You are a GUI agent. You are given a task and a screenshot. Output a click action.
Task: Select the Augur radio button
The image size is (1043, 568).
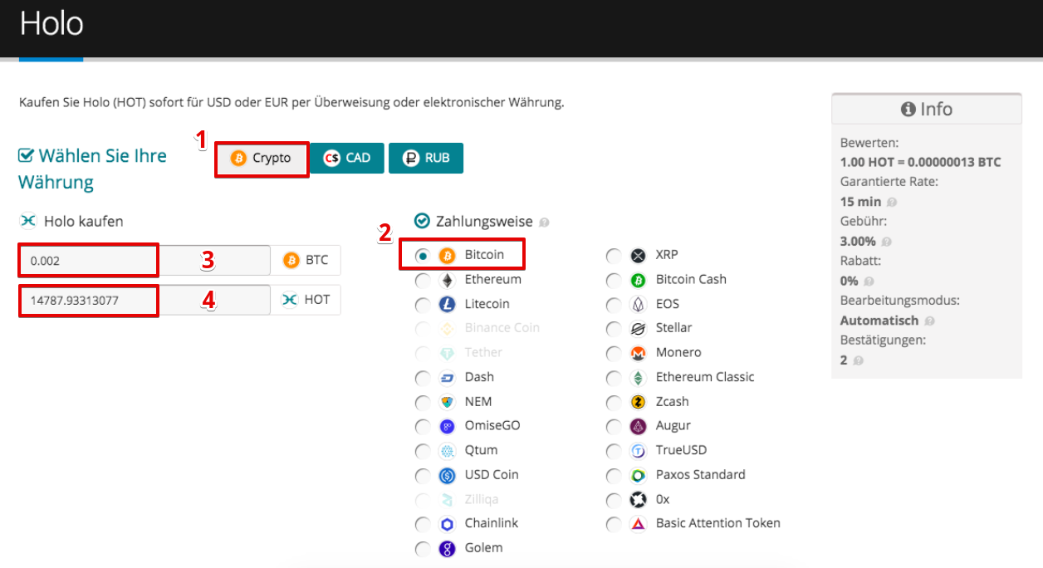point(614,426)
